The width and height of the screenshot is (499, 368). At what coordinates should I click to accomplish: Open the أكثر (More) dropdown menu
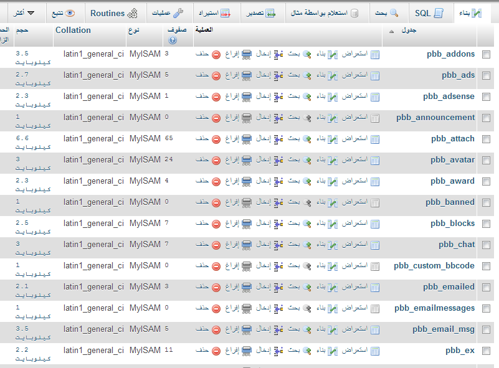(24, 13)
